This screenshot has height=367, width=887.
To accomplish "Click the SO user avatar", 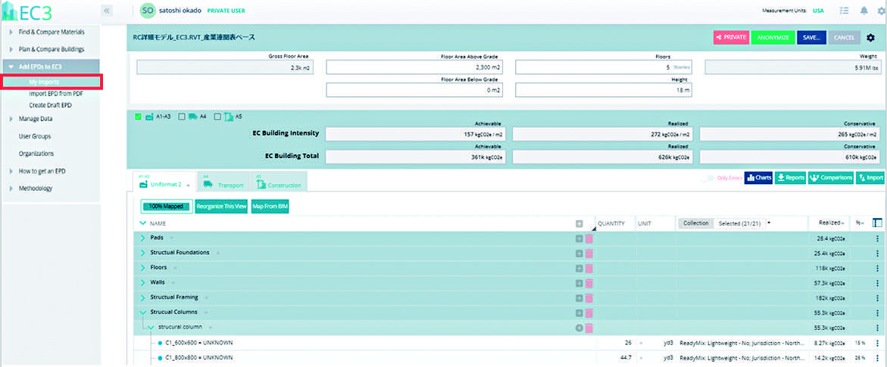I will coord(147,11).
